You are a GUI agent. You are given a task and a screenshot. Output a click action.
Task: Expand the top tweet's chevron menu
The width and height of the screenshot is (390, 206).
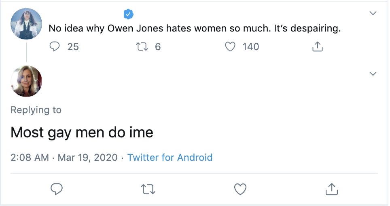click(373, 13)
